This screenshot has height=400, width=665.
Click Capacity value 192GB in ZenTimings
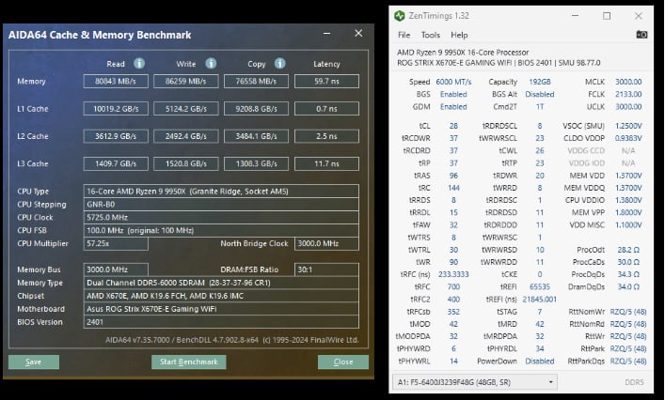click(x=540, y=82)
